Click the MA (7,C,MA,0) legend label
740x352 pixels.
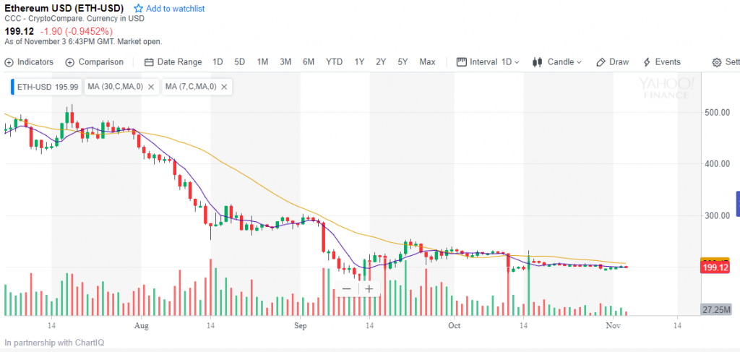coord(191,87)
